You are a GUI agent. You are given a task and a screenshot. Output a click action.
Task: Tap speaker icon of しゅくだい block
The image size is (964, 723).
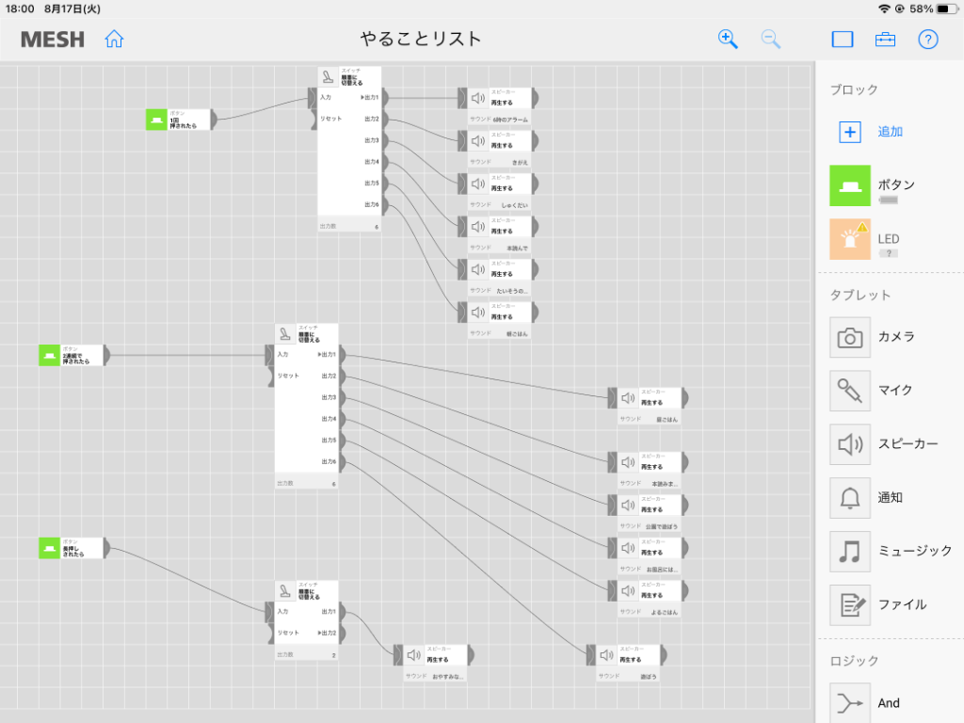477,184
